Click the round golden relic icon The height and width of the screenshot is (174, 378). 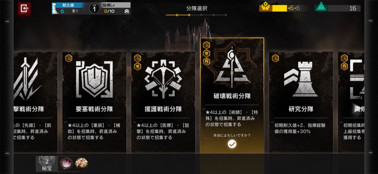[81, 163]
